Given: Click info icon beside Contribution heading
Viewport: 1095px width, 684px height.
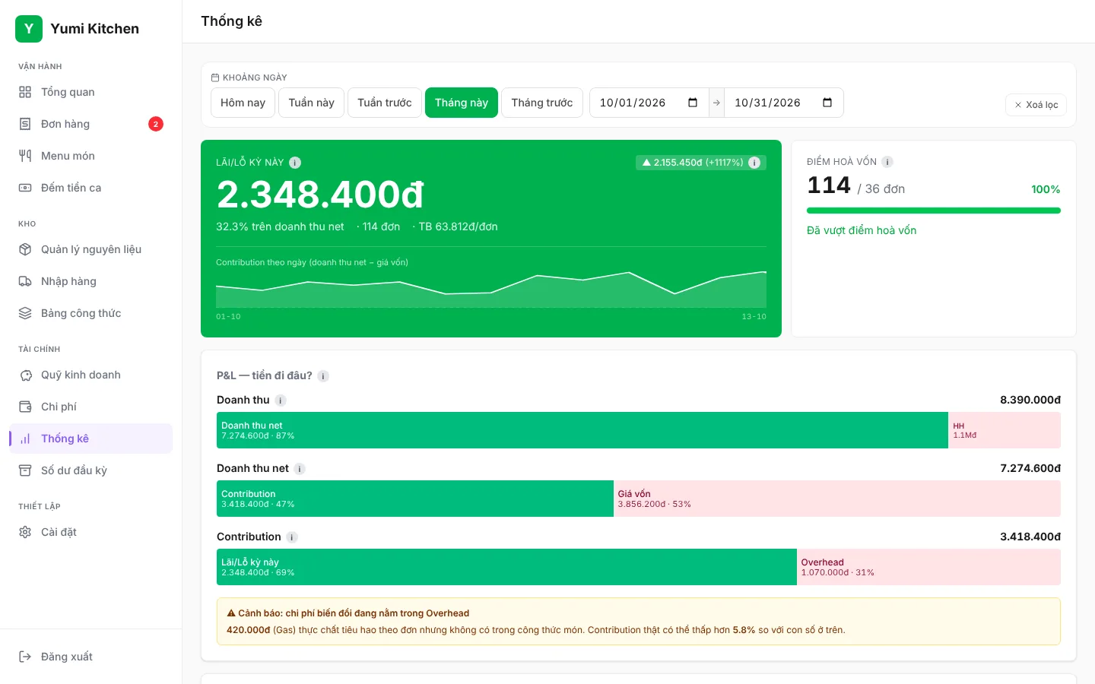Looking at the screenshot, I should [292, 537].
